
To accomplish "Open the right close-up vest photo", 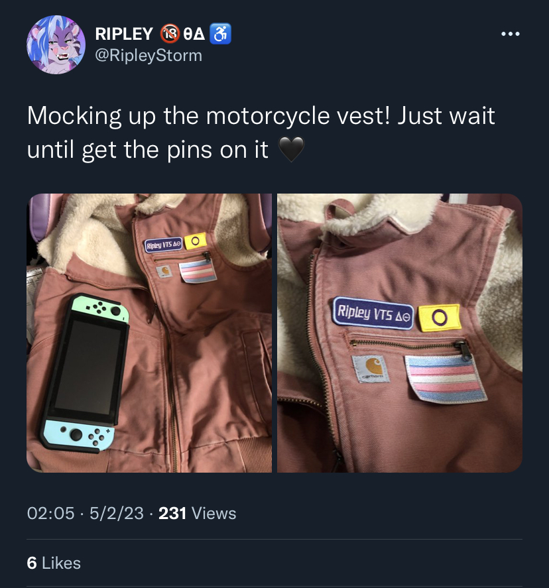I will click(400, 333).
